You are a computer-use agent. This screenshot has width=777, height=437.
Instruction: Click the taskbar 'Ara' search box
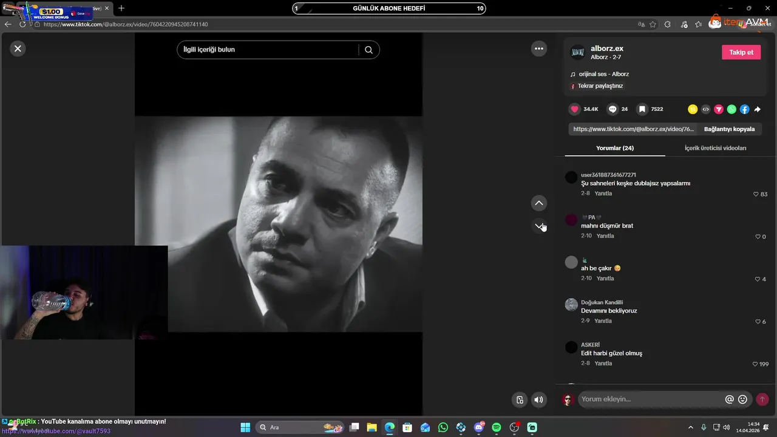[300, 427]
